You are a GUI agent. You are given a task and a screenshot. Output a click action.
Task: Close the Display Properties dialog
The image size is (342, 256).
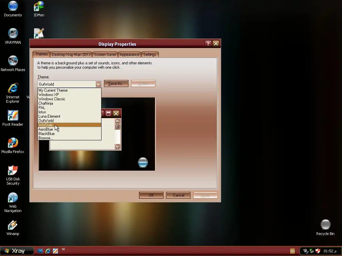(216, 44)
